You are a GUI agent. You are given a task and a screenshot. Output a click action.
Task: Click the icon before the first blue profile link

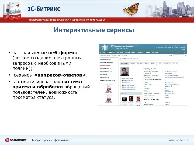point(122,85)
